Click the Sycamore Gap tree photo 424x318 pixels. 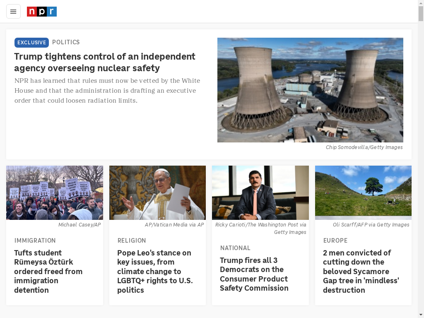click(x=363, y=193)
